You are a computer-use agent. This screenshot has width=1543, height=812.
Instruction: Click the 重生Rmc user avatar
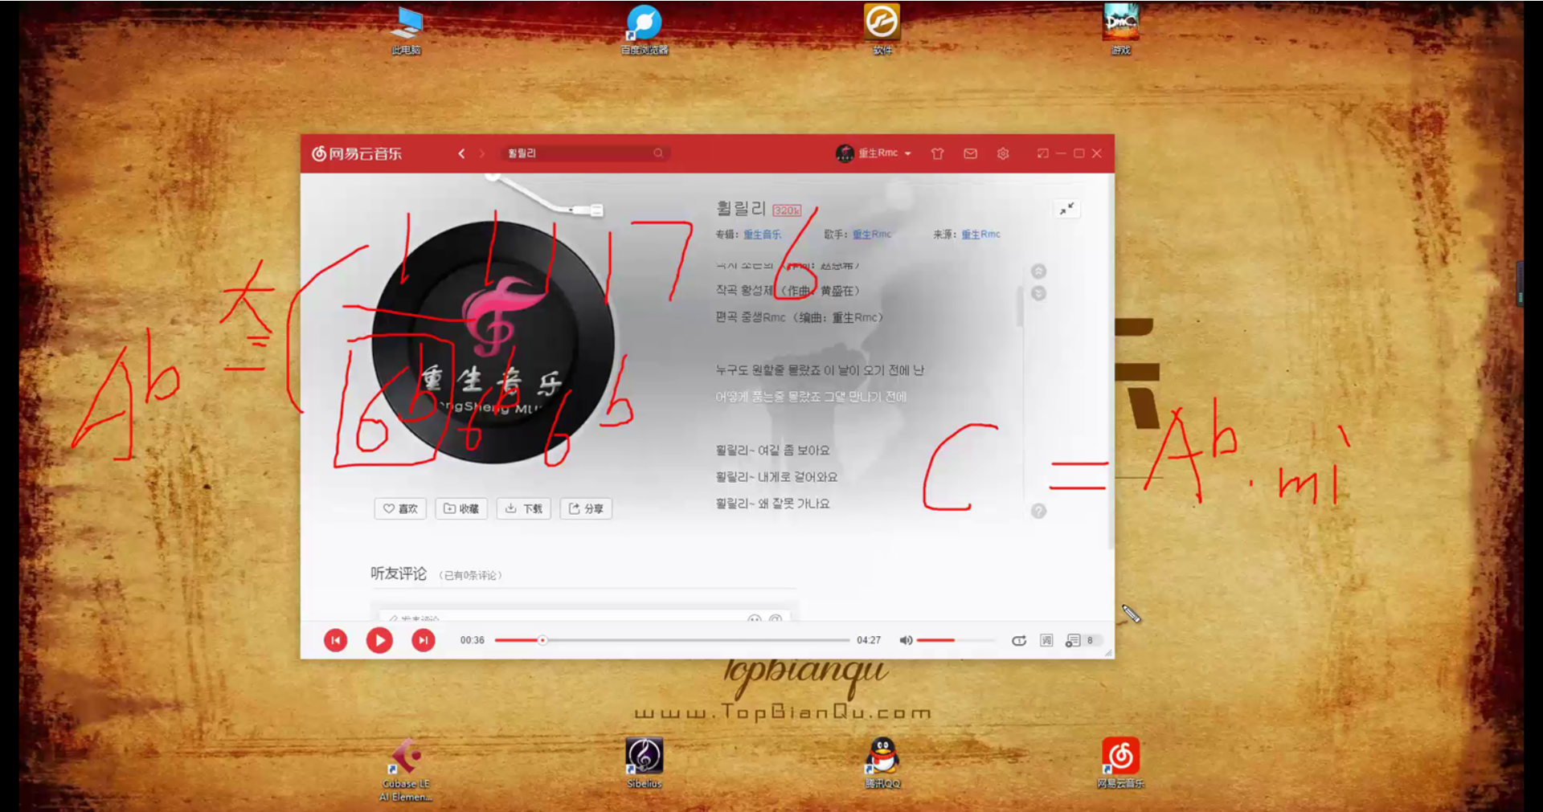click(845, 153)
